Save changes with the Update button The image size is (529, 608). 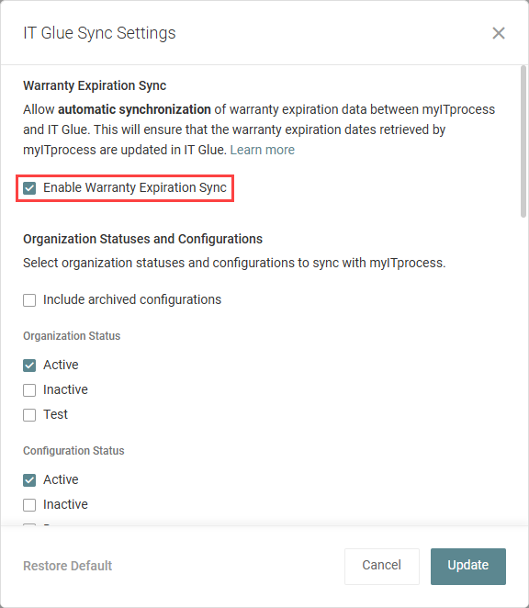pos(468,566)
